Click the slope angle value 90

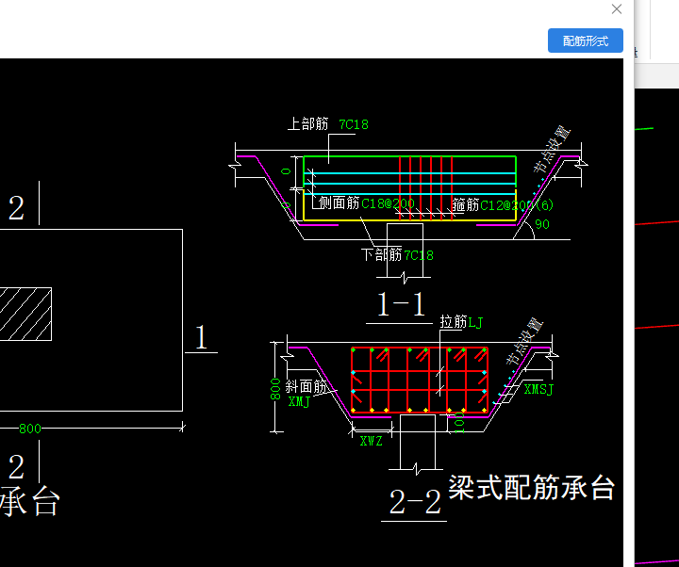click(x=542, y=224)
